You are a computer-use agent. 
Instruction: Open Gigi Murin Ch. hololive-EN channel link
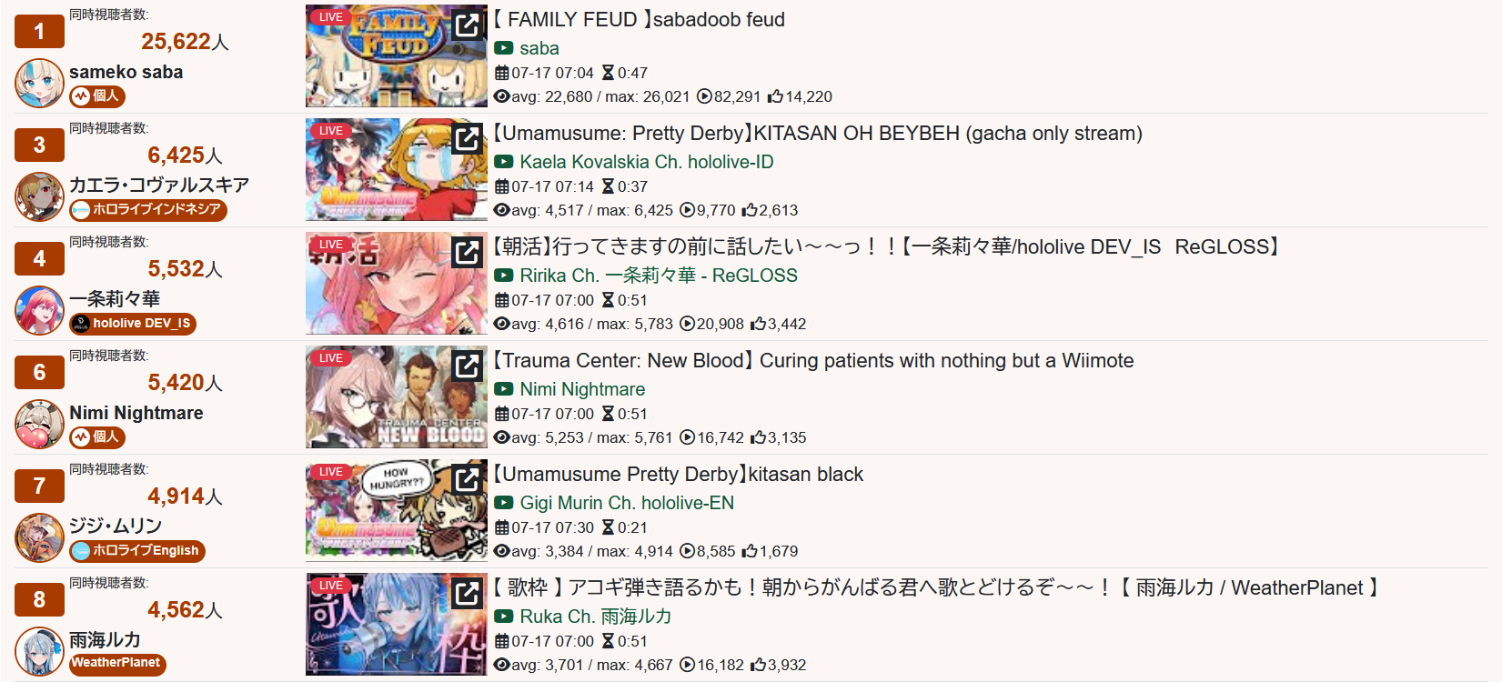coord(626,503)
